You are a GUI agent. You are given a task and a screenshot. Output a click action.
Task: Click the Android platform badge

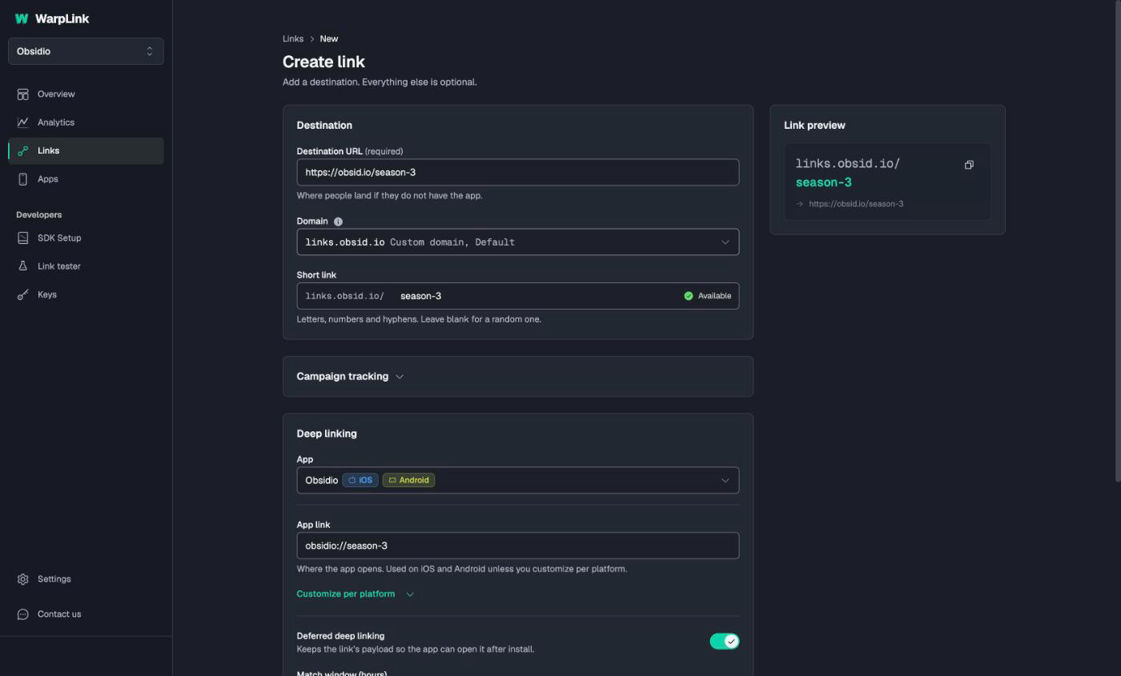(x=408, y=481)
